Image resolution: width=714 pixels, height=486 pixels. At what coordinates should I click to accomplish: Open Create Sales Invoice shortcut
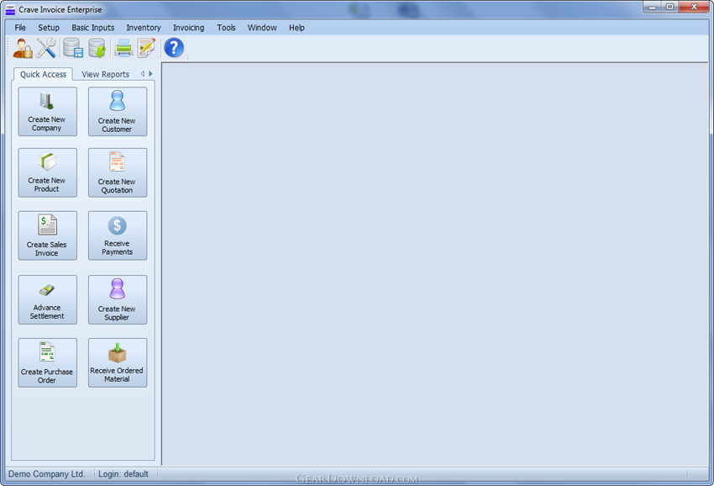pyautogui.click(x=47, y=235)
